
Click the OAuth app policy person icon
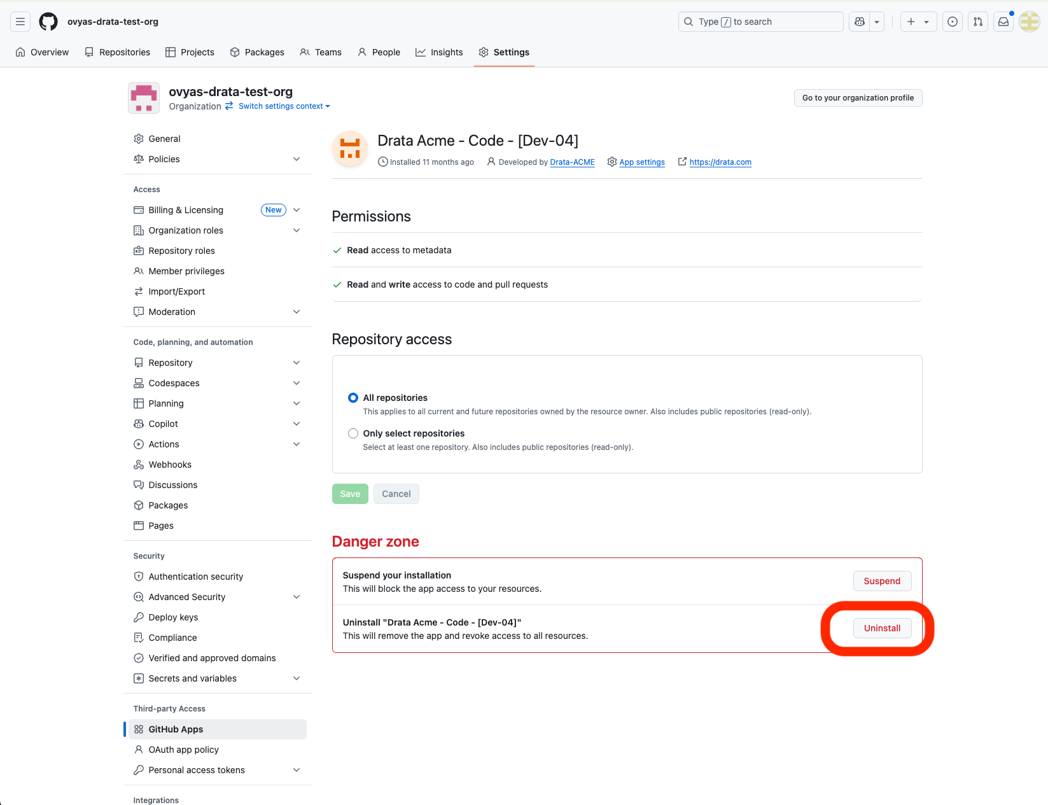click(139, 750)
